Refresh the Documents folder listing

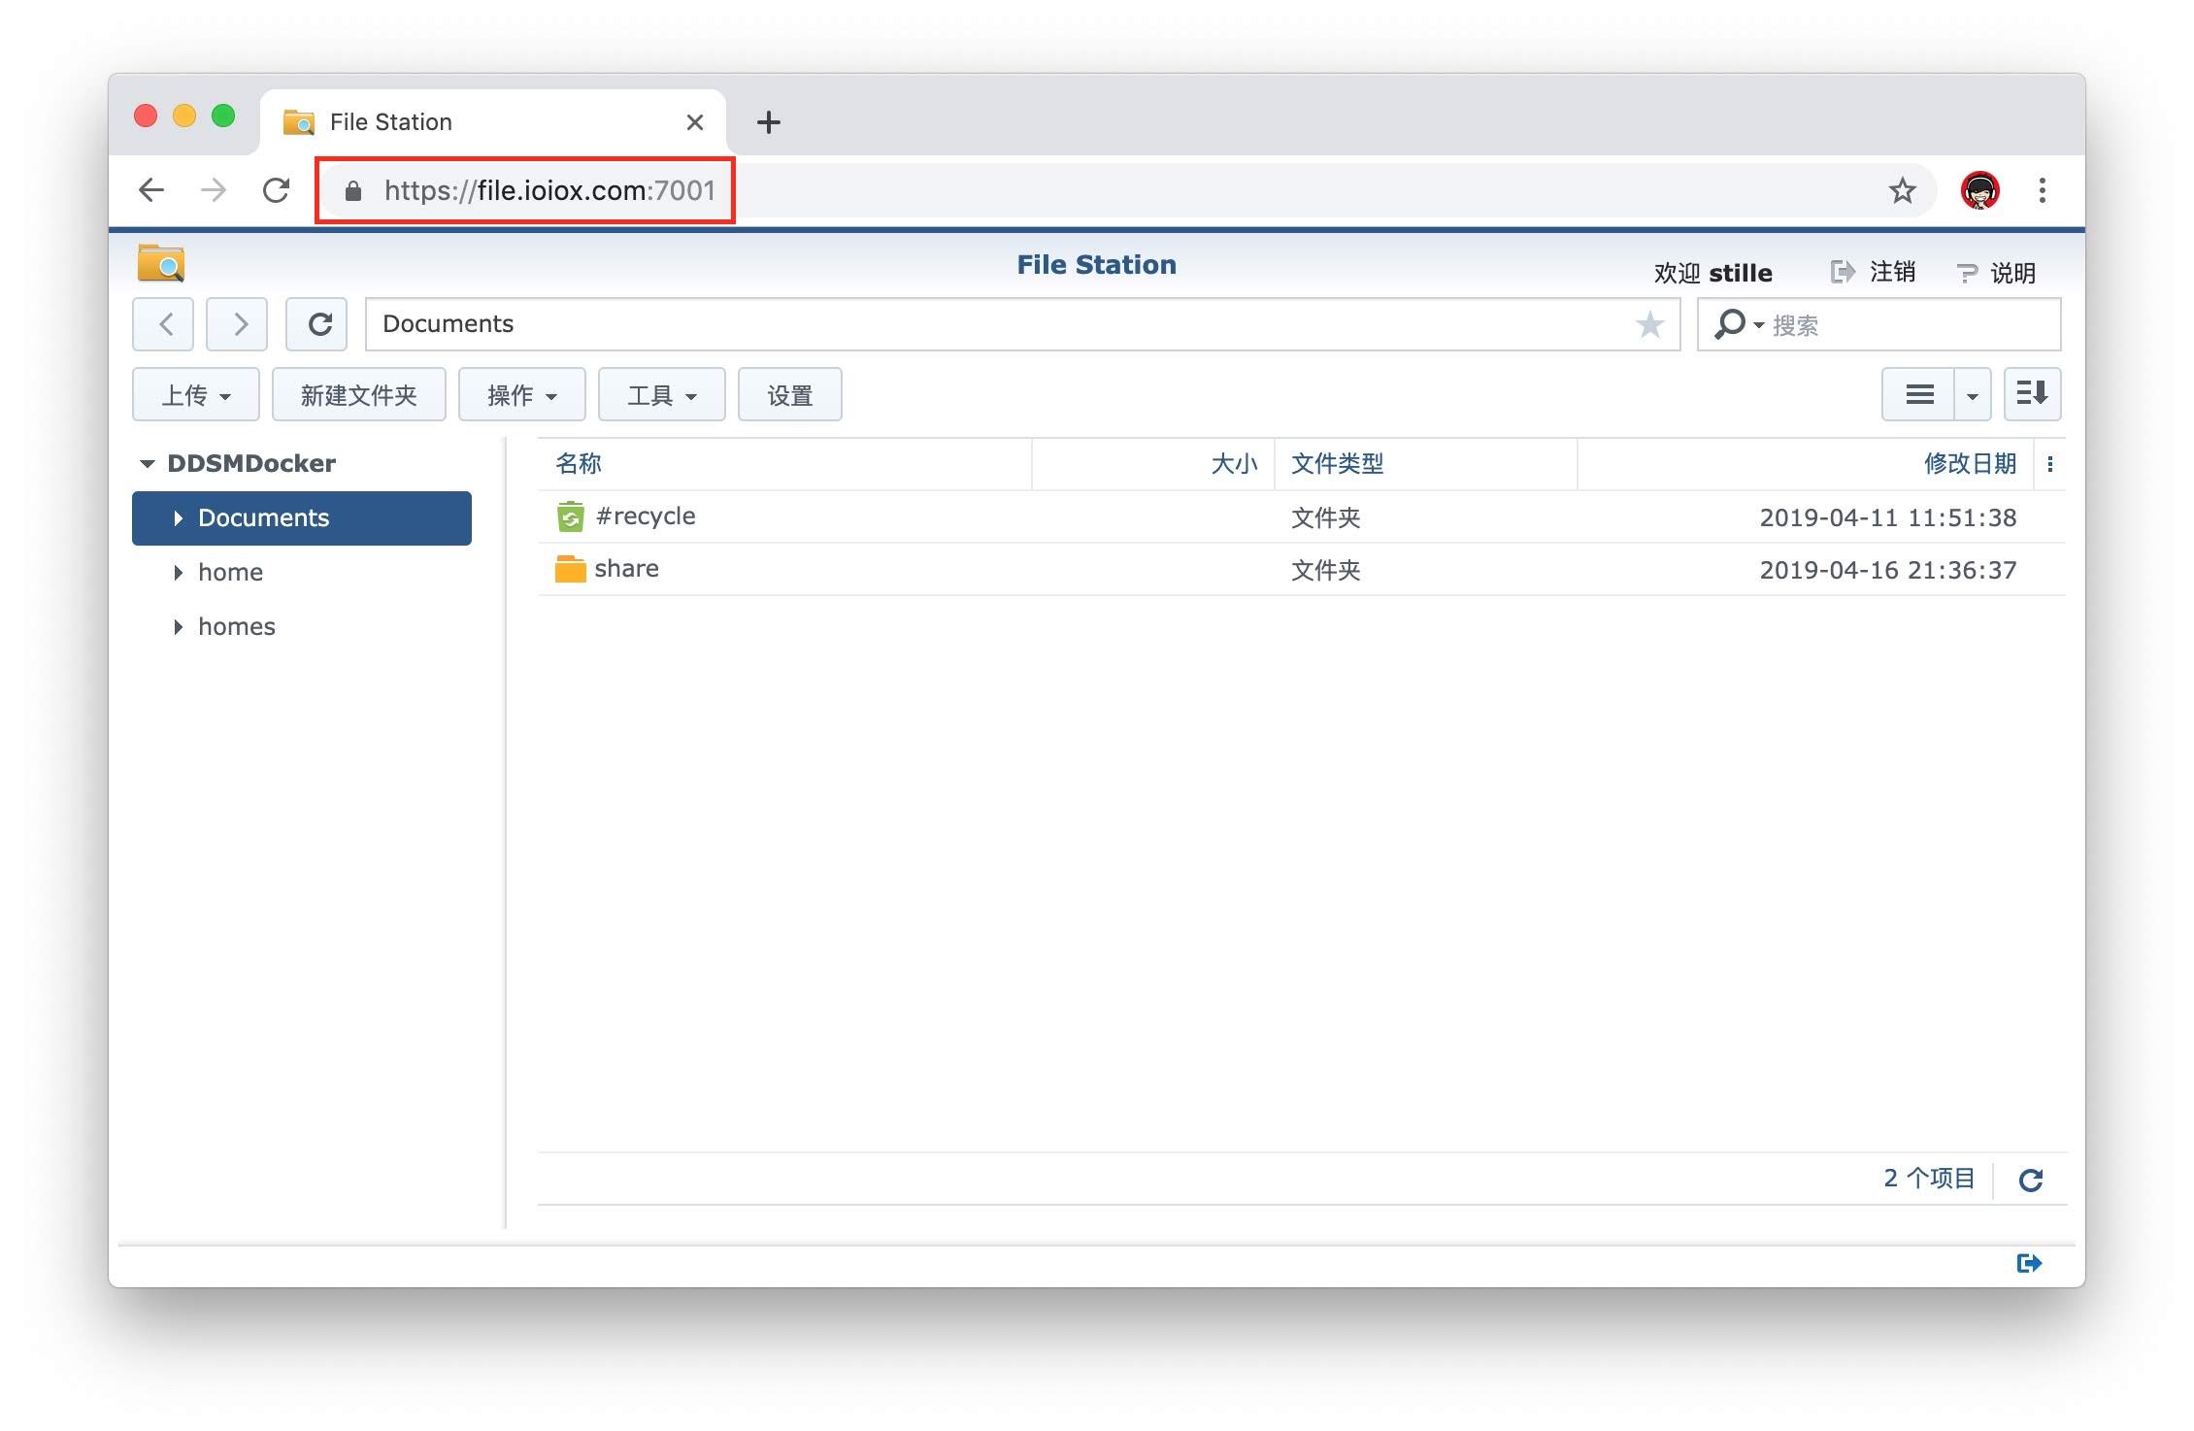317,324
